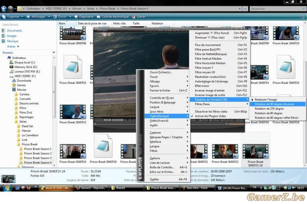Screen dimensions: 307x204
Task: Enable the Flou de mouvement filter
Action: (x=220, y=45)
